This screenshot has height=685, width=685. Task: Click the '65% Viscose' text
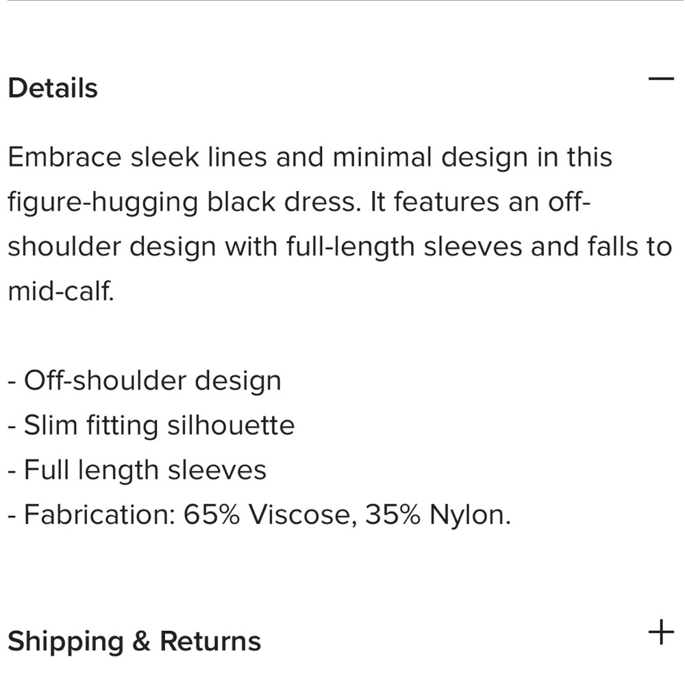point(267,514)
